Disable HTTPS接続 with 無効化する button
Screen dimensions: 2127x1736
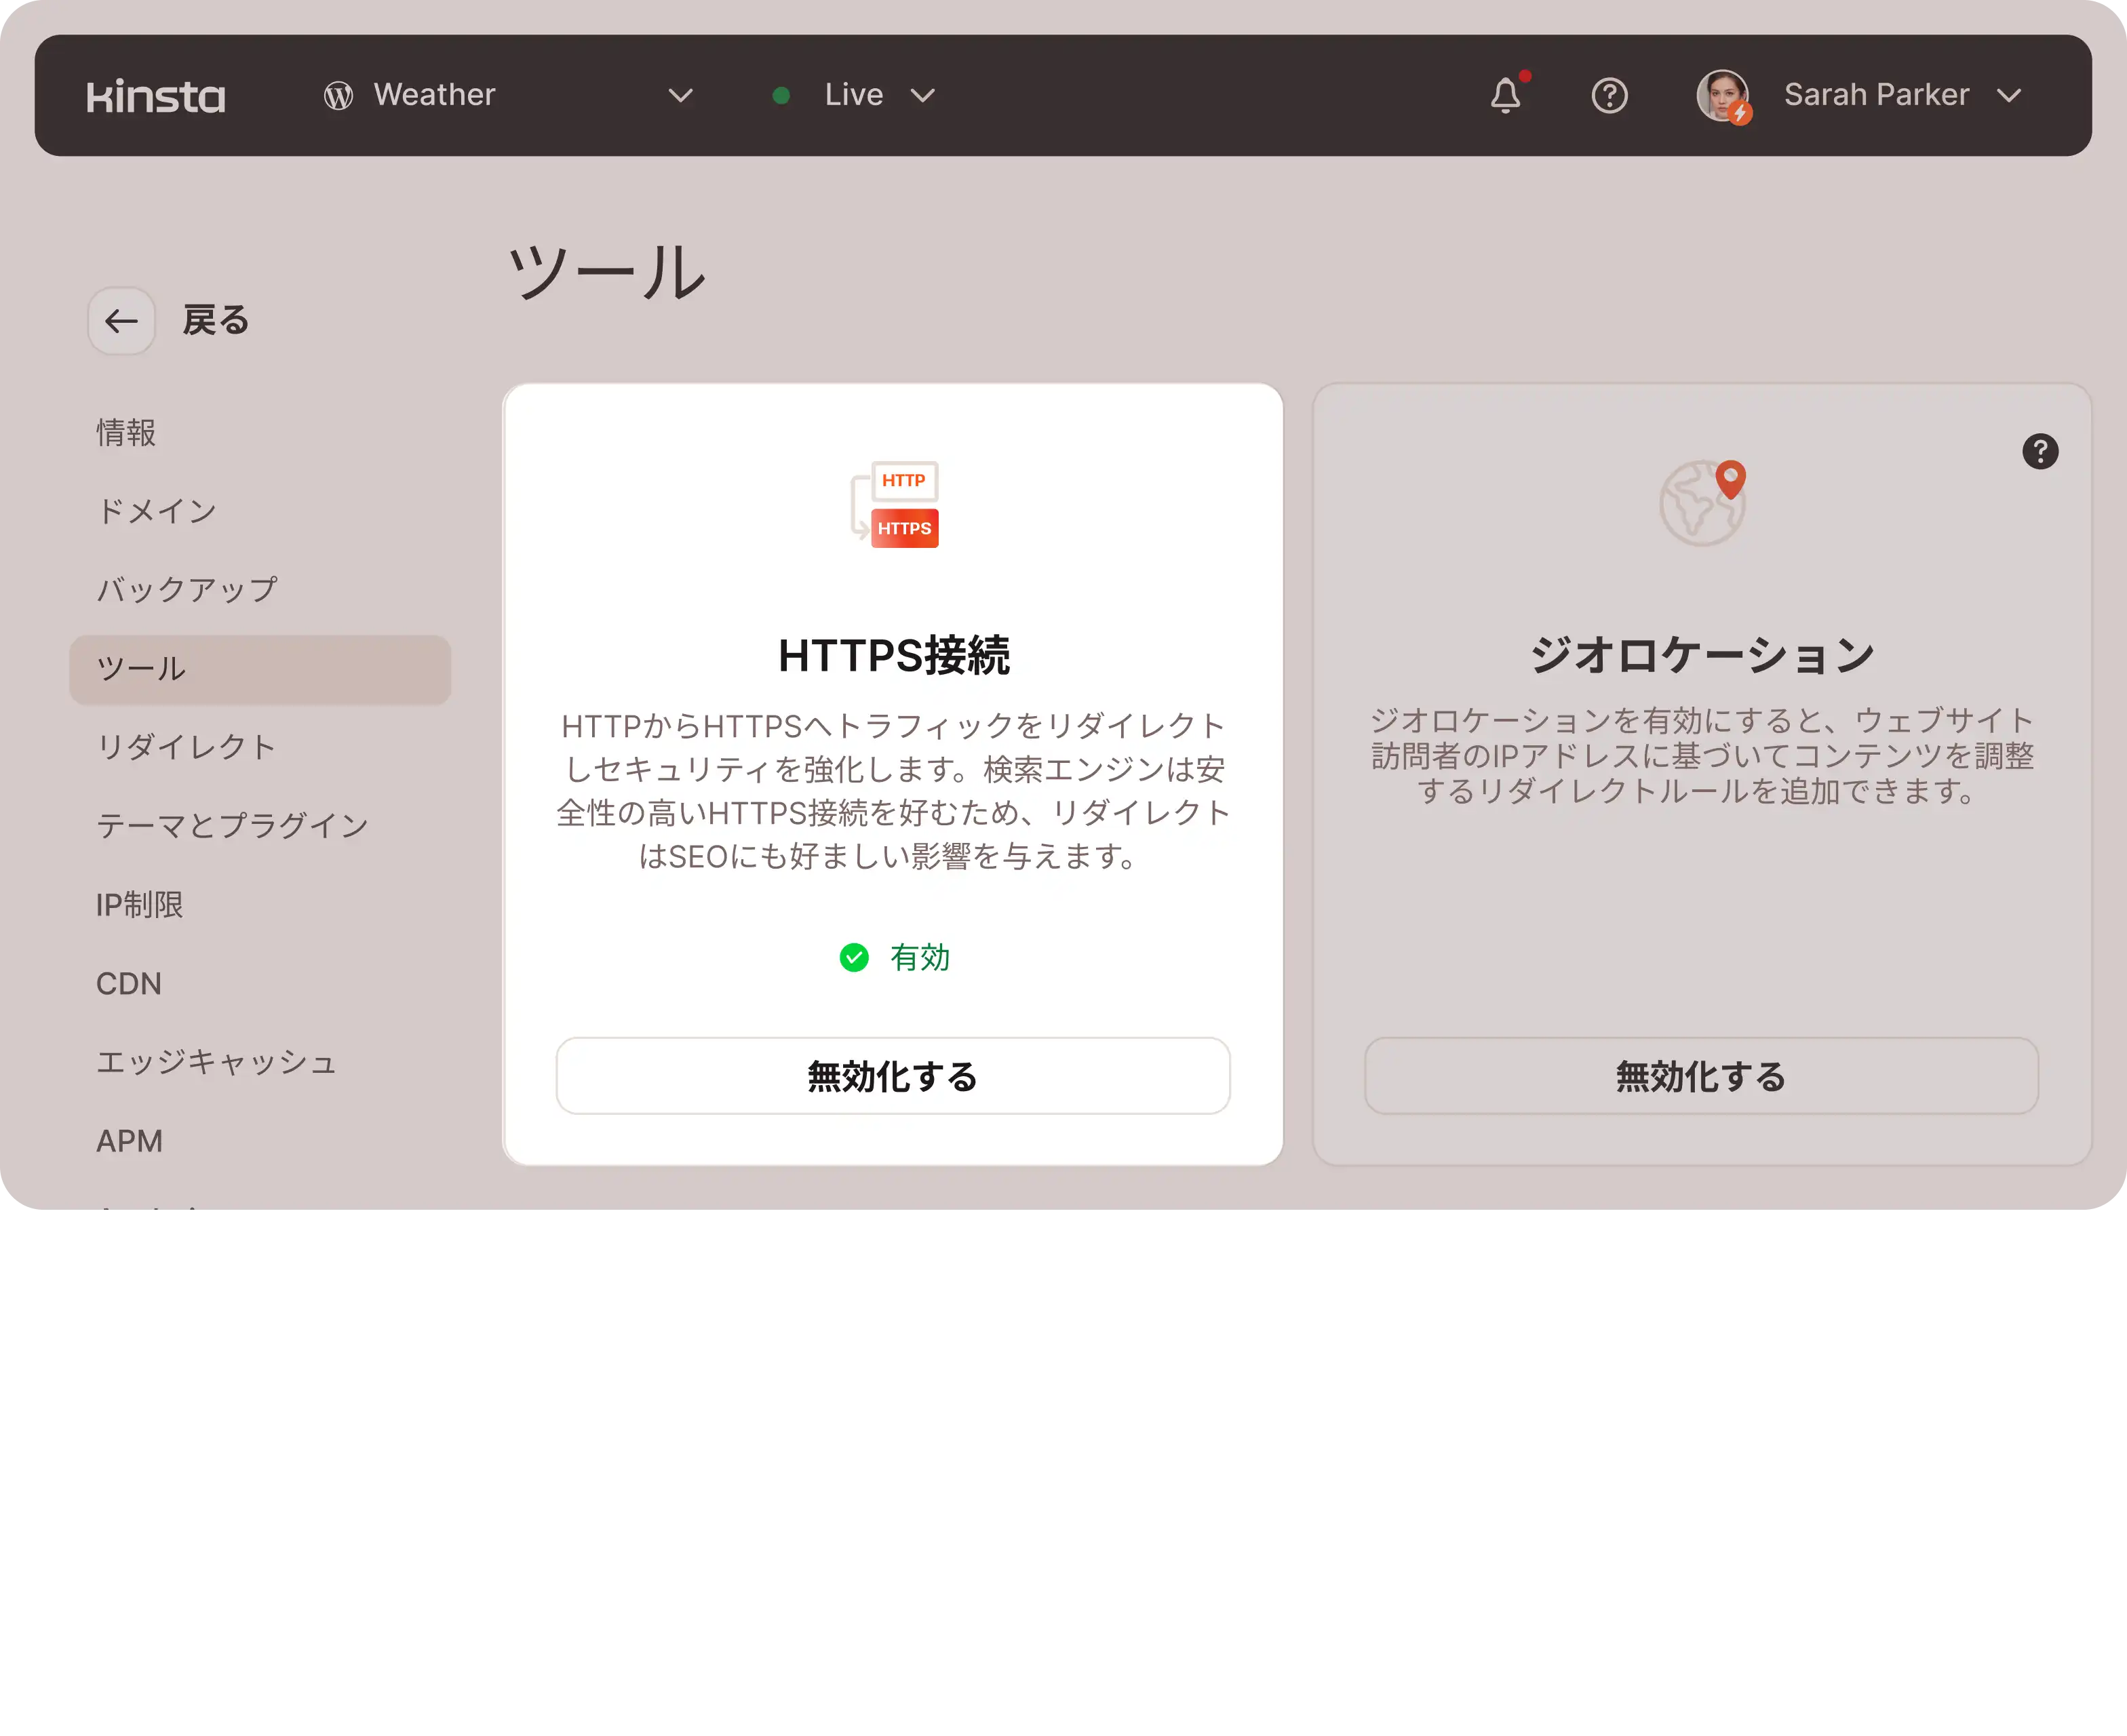[892, 1076]
